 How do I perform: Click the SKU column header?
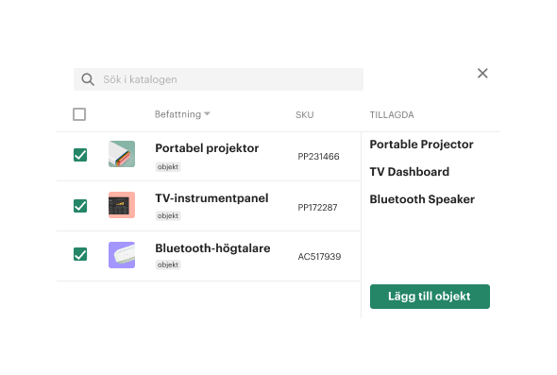click(x=304, y=115)
